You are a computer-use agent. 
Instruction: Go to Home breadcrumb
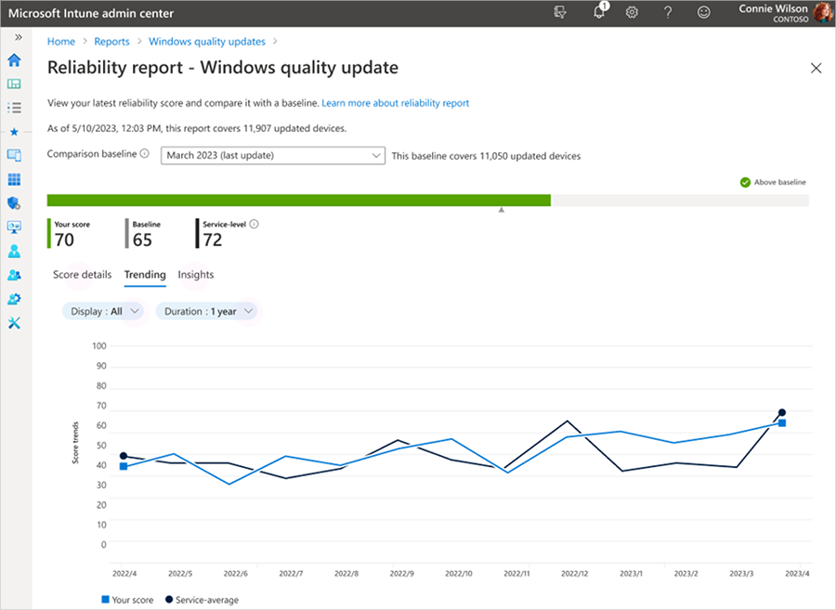point(61,42)
